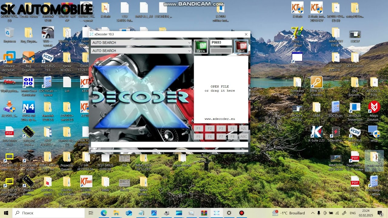Select VAG EDC15 immo bypass shortcut
The width and height of the screenshot is (388, 218).
coord(9,186)
